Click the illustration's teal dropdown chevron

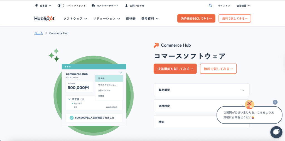pos(121,73)
